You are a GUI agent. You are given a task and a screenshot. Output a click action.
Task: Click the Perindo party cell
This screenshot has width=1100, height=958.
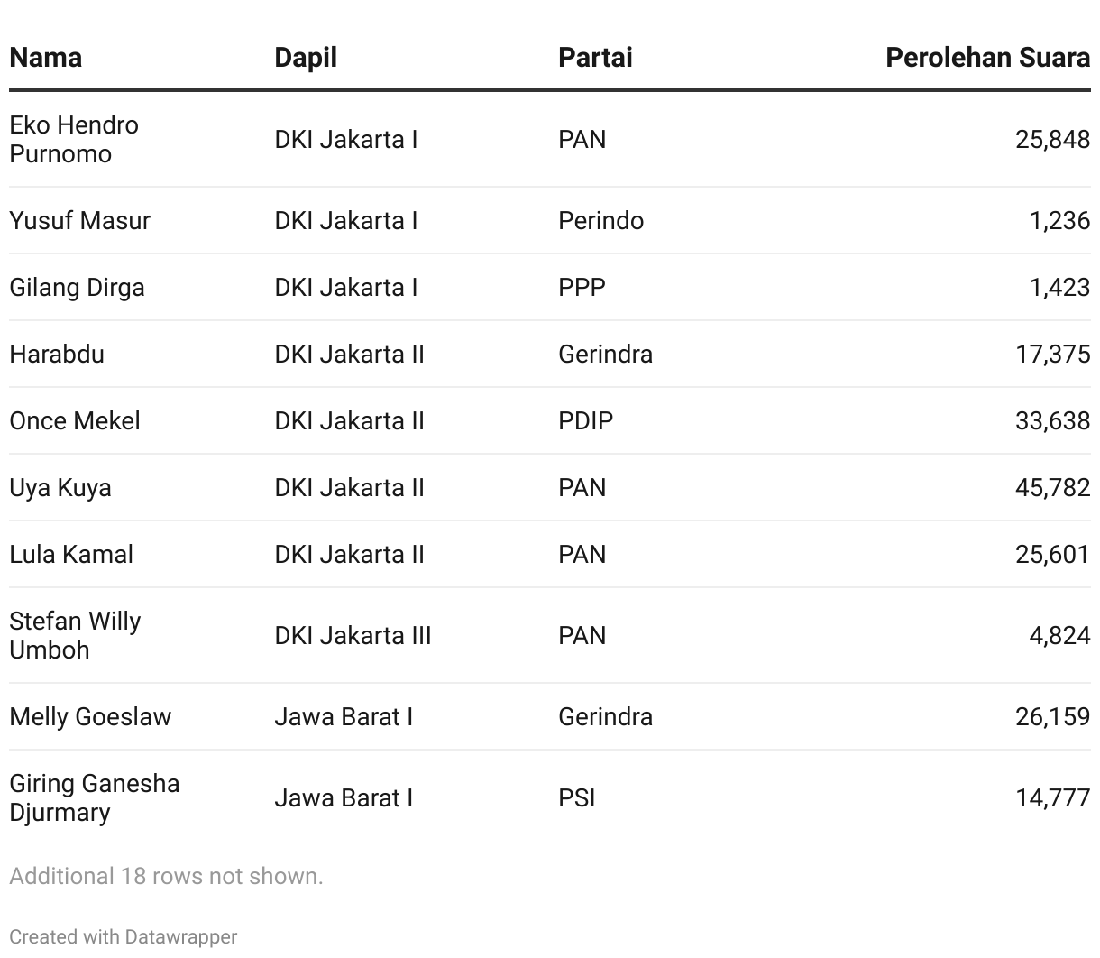point(600,220)
